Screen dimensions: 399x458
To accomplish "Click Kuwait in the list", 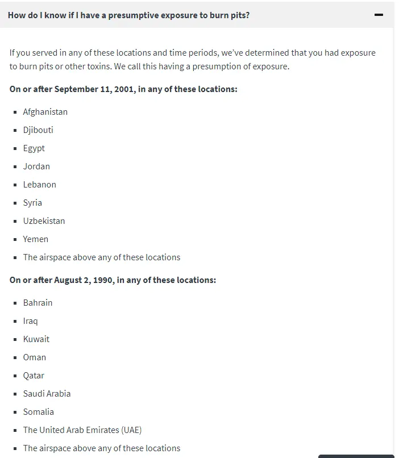I will (36, 339).
